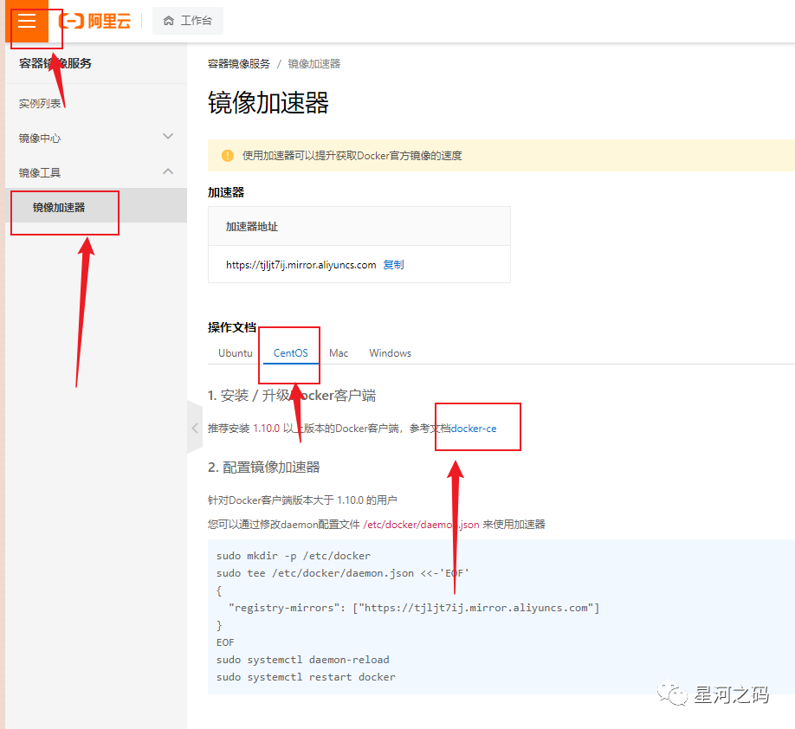Open the hamburger navigation menu
Viewport: 795px width, 729px height.
click(x=27, y=21)
